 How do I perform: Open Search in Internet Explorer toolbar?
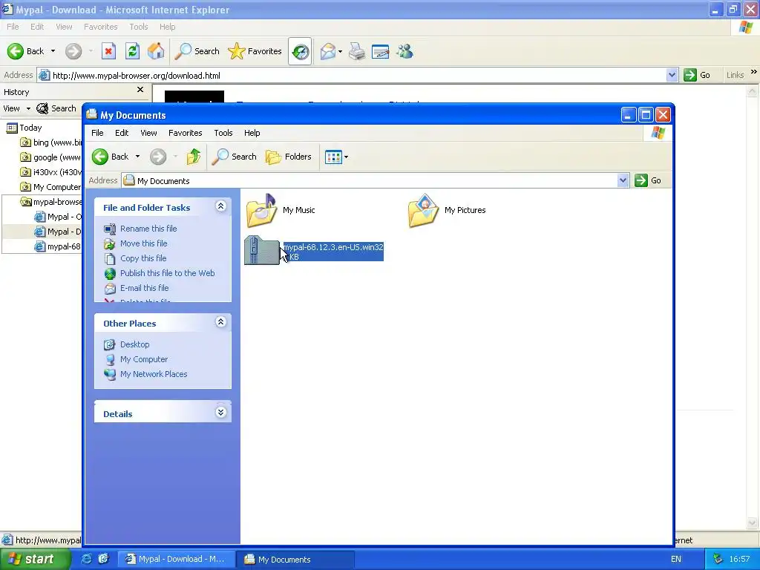(x=197, y=51)
